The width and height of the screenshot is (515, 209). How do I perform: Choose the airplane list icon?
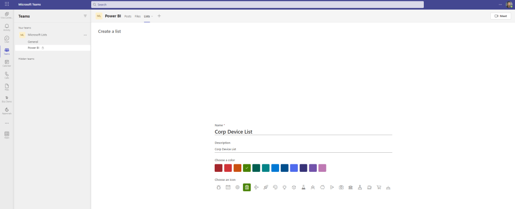[x=256, y=187]
